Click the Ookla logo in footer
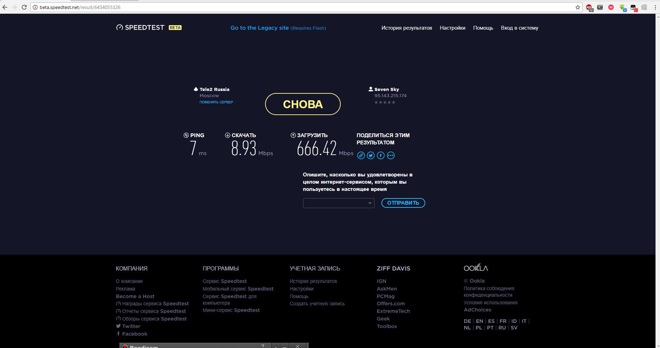The height and width of the screenshot is (348, 660). (x=476, y=268)
